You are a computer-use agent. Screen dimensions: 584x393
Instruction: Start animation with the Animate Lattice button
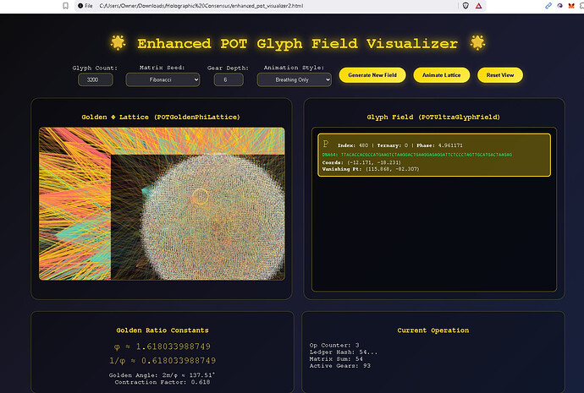(x=441, y=75)
